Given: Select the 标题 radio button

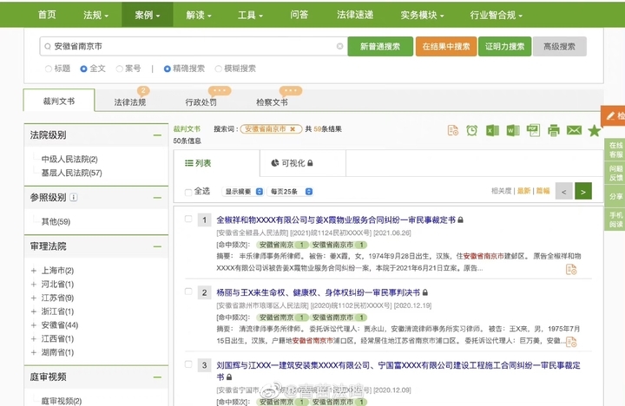Looking at the screenshot, I should coord(49,68).
